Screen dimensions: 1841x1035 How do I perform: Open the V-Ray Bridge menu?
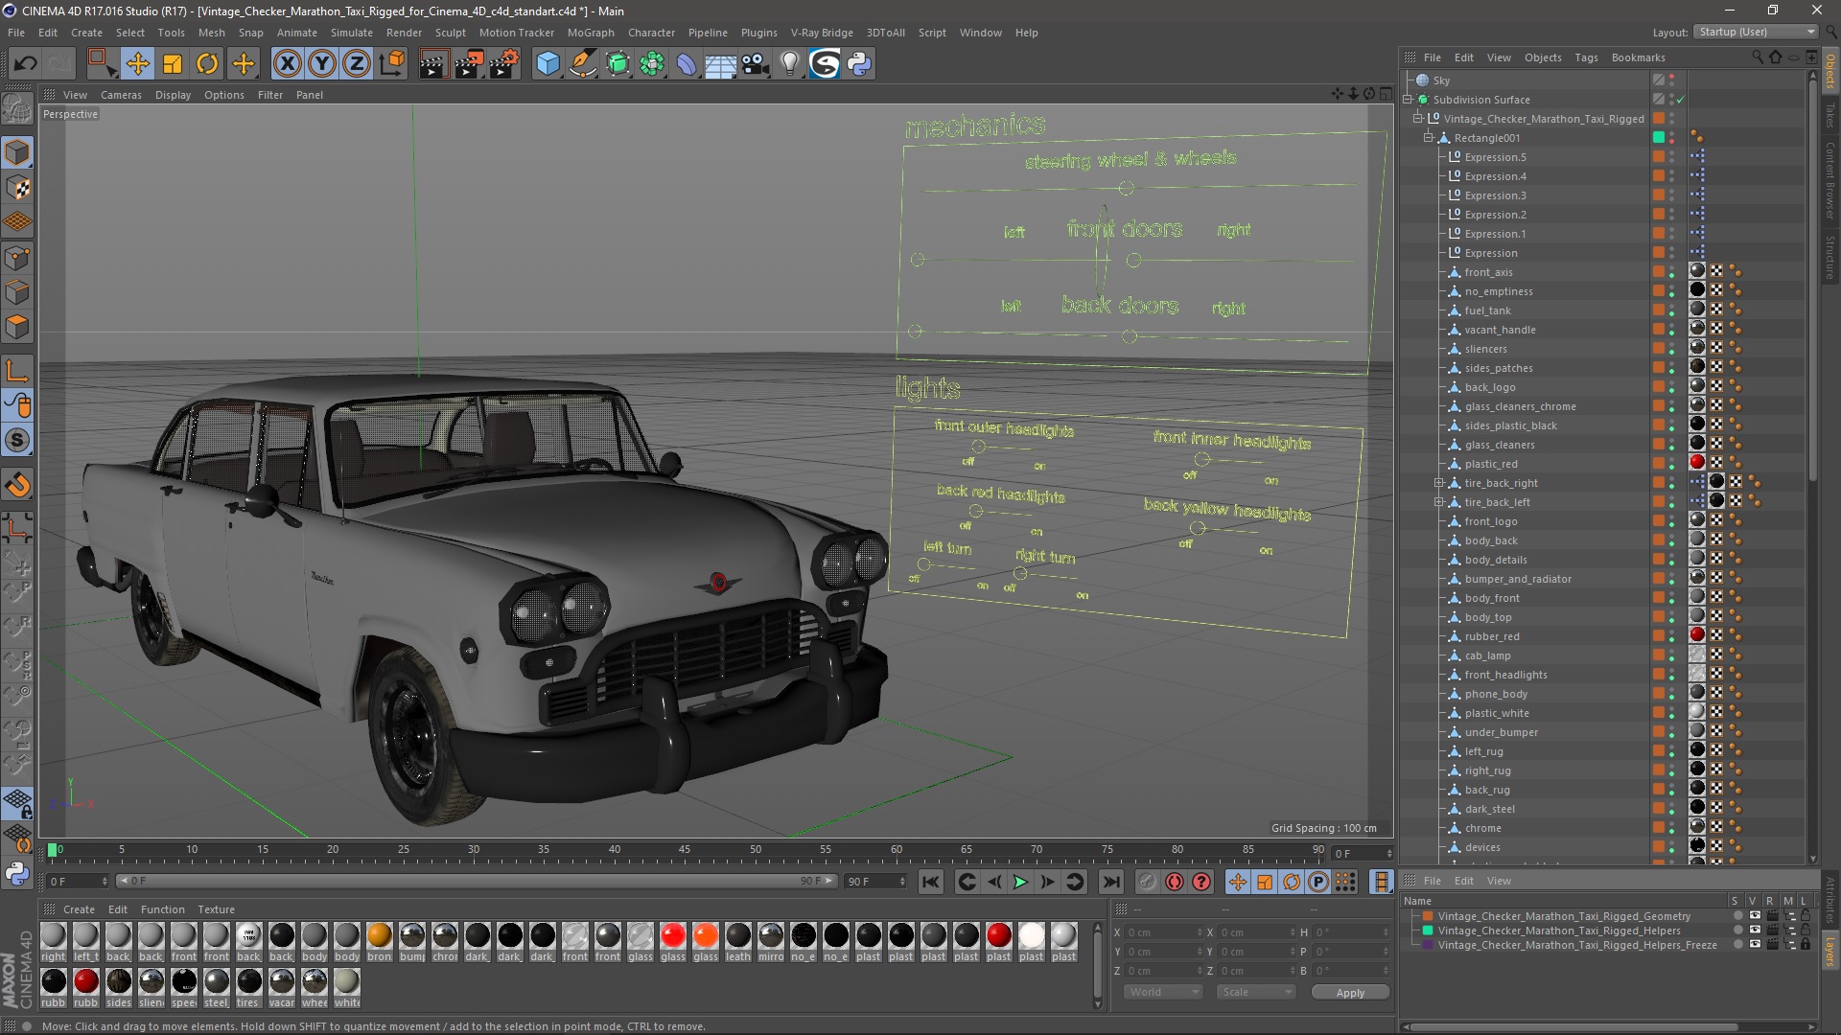tap(822, 33)
